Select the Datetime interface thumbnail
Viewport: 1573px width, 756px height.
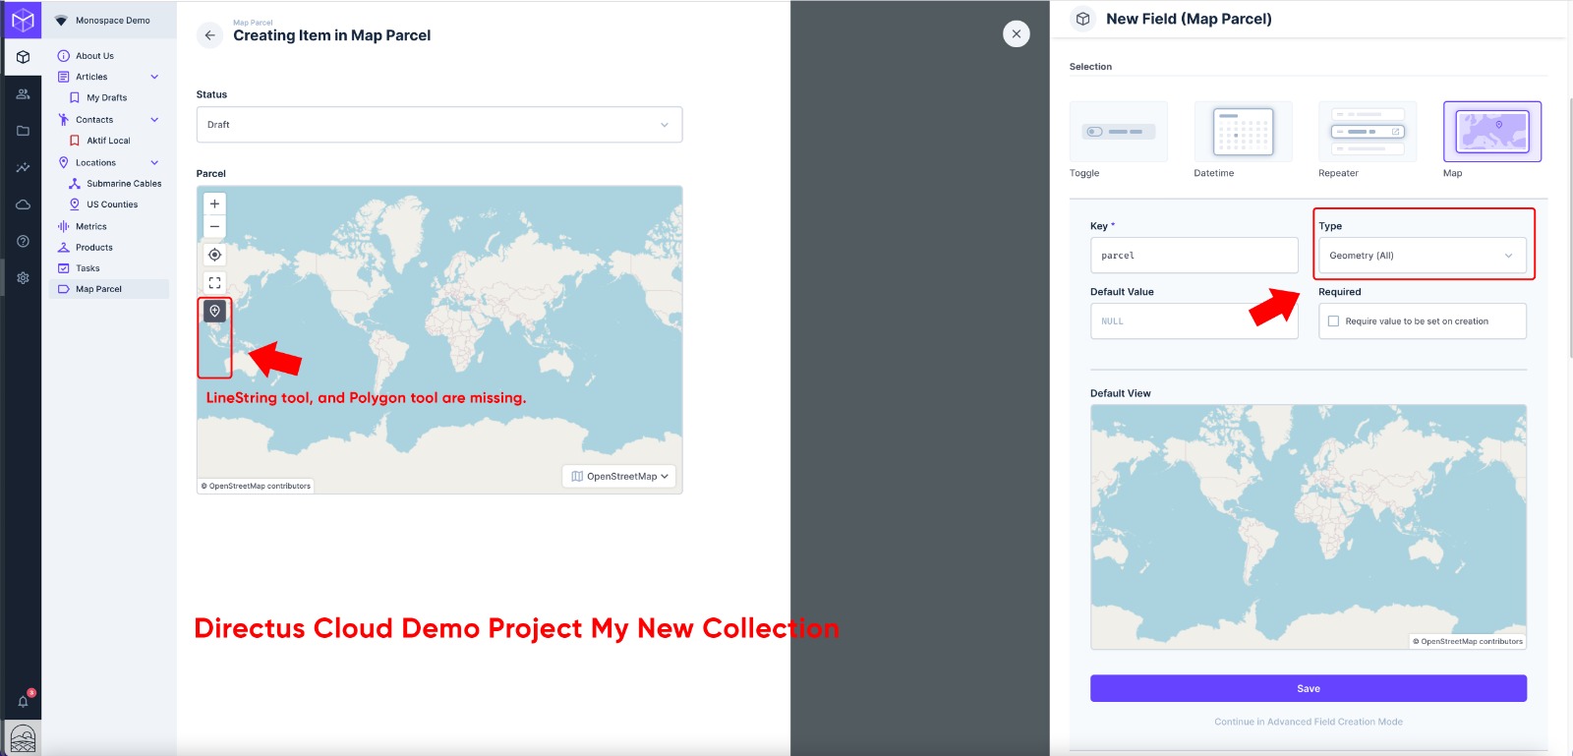(x=1244, y=132)
